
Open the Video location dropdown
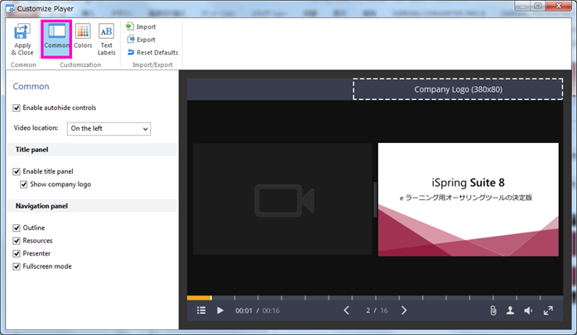point(108,128)
